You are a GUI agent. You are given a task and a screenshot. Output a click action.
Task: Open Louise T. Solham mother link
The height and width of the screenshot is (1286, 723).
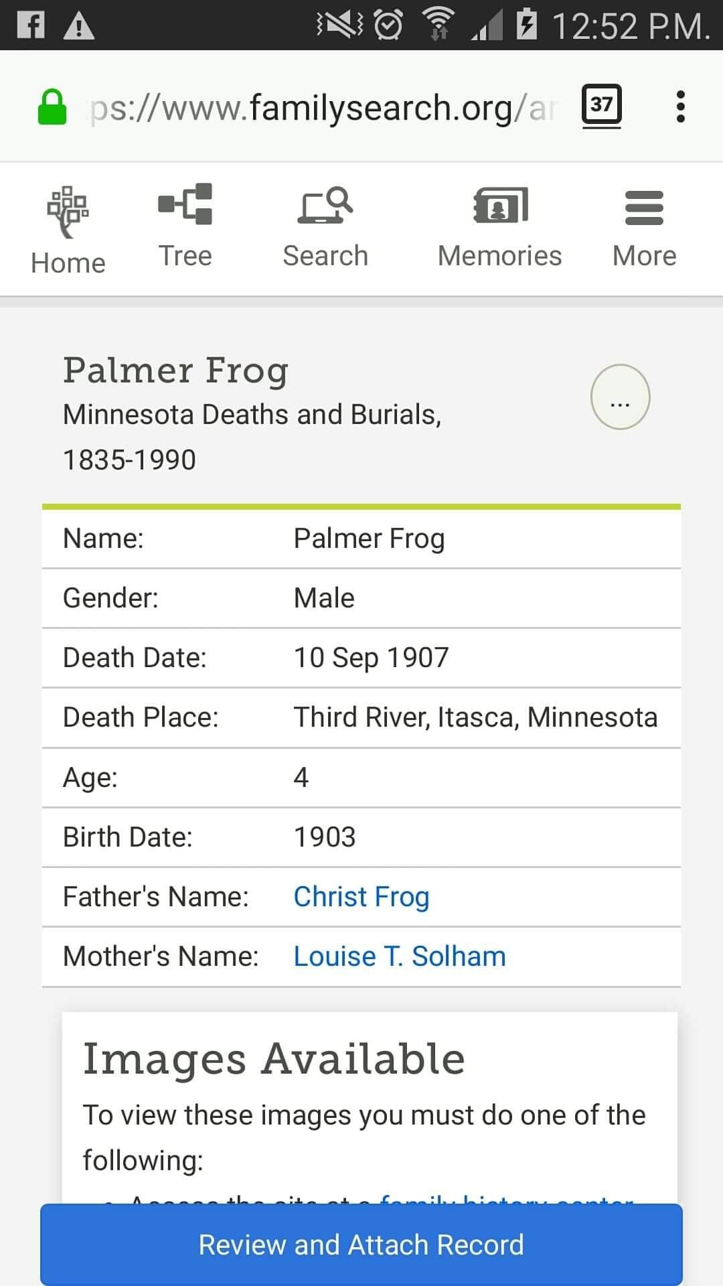(400, 956)
